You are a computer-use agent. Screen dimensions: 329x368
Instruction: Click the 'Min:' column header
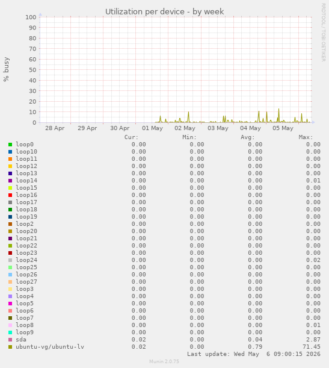click(189, 137)
